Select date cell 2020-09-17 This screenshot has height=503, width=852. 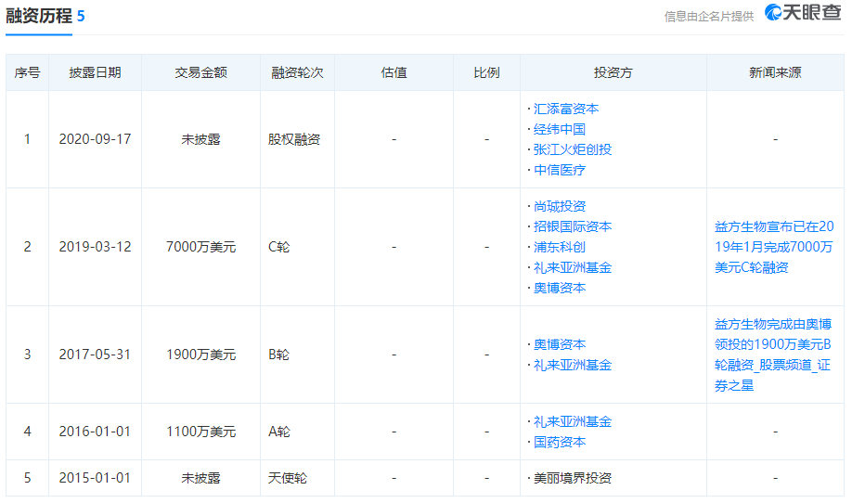click(x=95, y=139)
